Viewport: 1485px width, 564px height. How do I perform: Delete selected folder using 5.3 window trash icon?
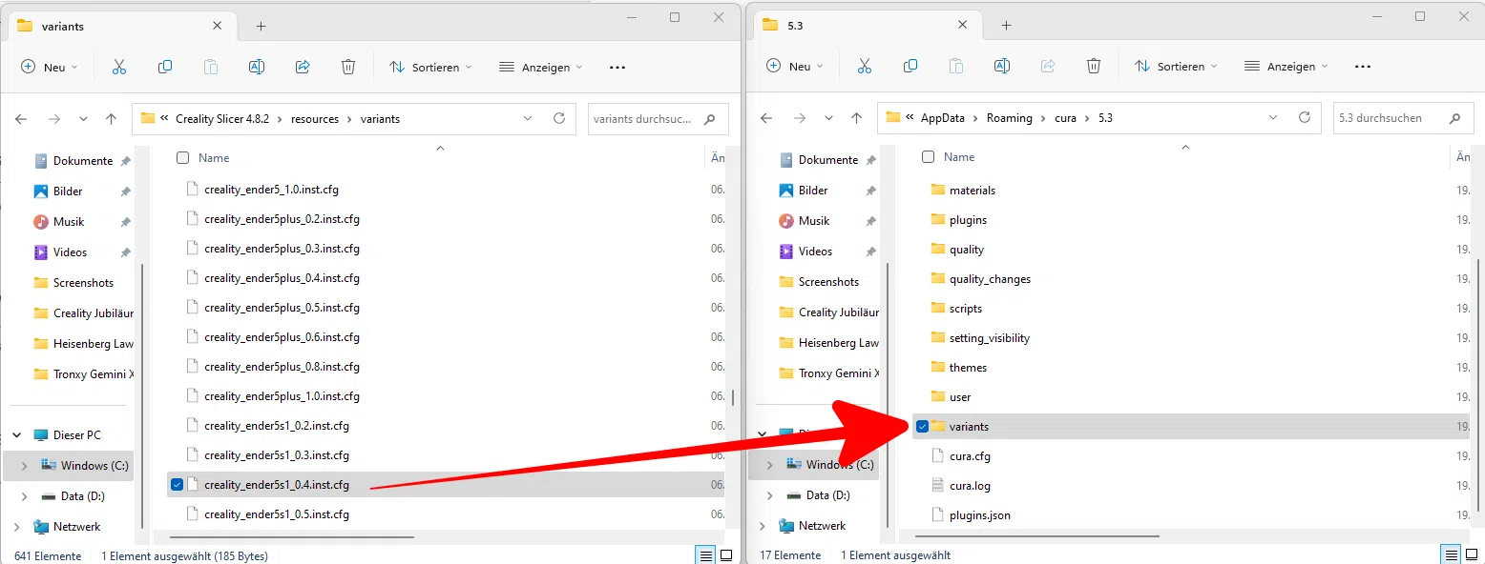click(1094, 66)
